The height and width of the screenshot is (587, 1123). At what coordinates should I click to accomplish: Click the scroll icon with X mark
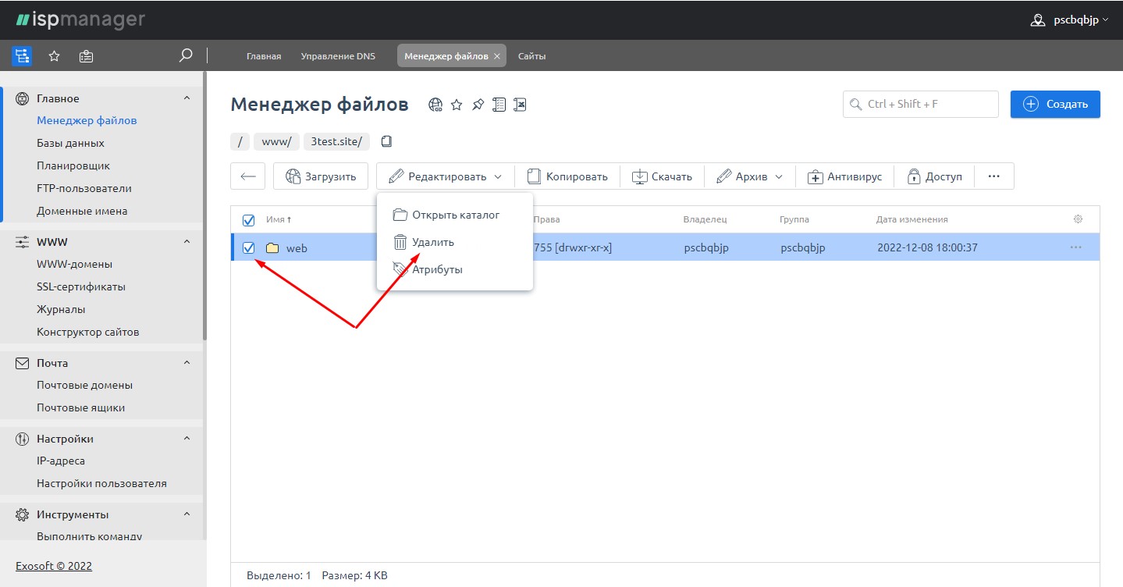click(x=521, y=105)
